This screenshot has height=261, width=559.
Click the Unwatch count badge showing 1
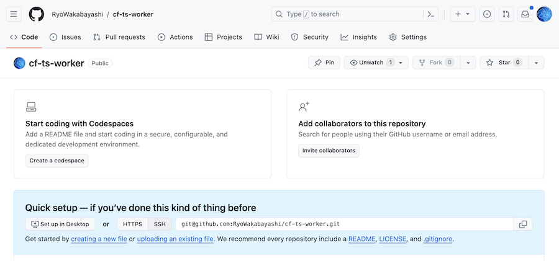(391, 63)
